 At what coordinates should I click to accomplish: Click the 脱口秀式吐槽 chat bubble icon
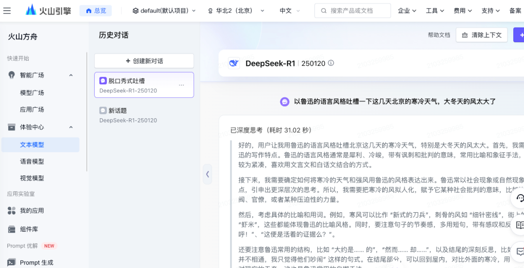(103, 81)
